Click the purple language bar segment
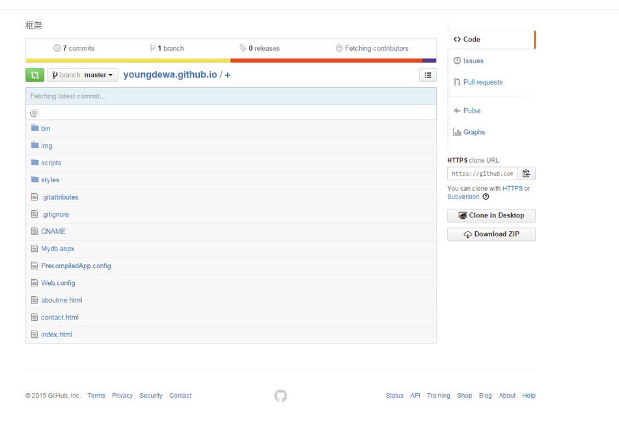 coord(429,61)
